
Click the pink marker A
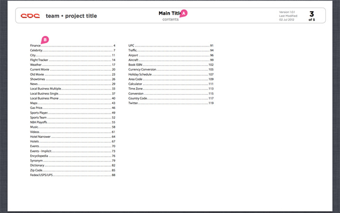(184, 13)
